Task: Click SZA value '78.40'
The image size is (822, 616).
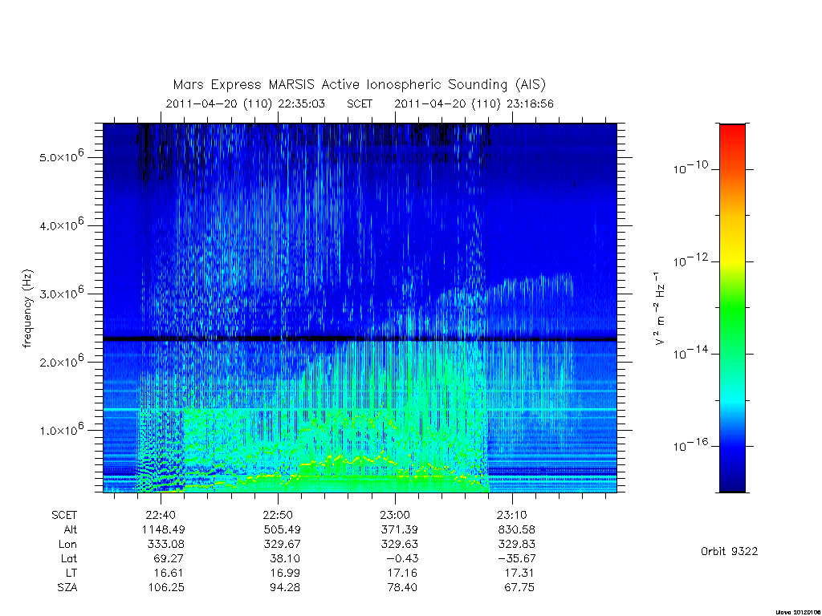Action: (403, 588)
